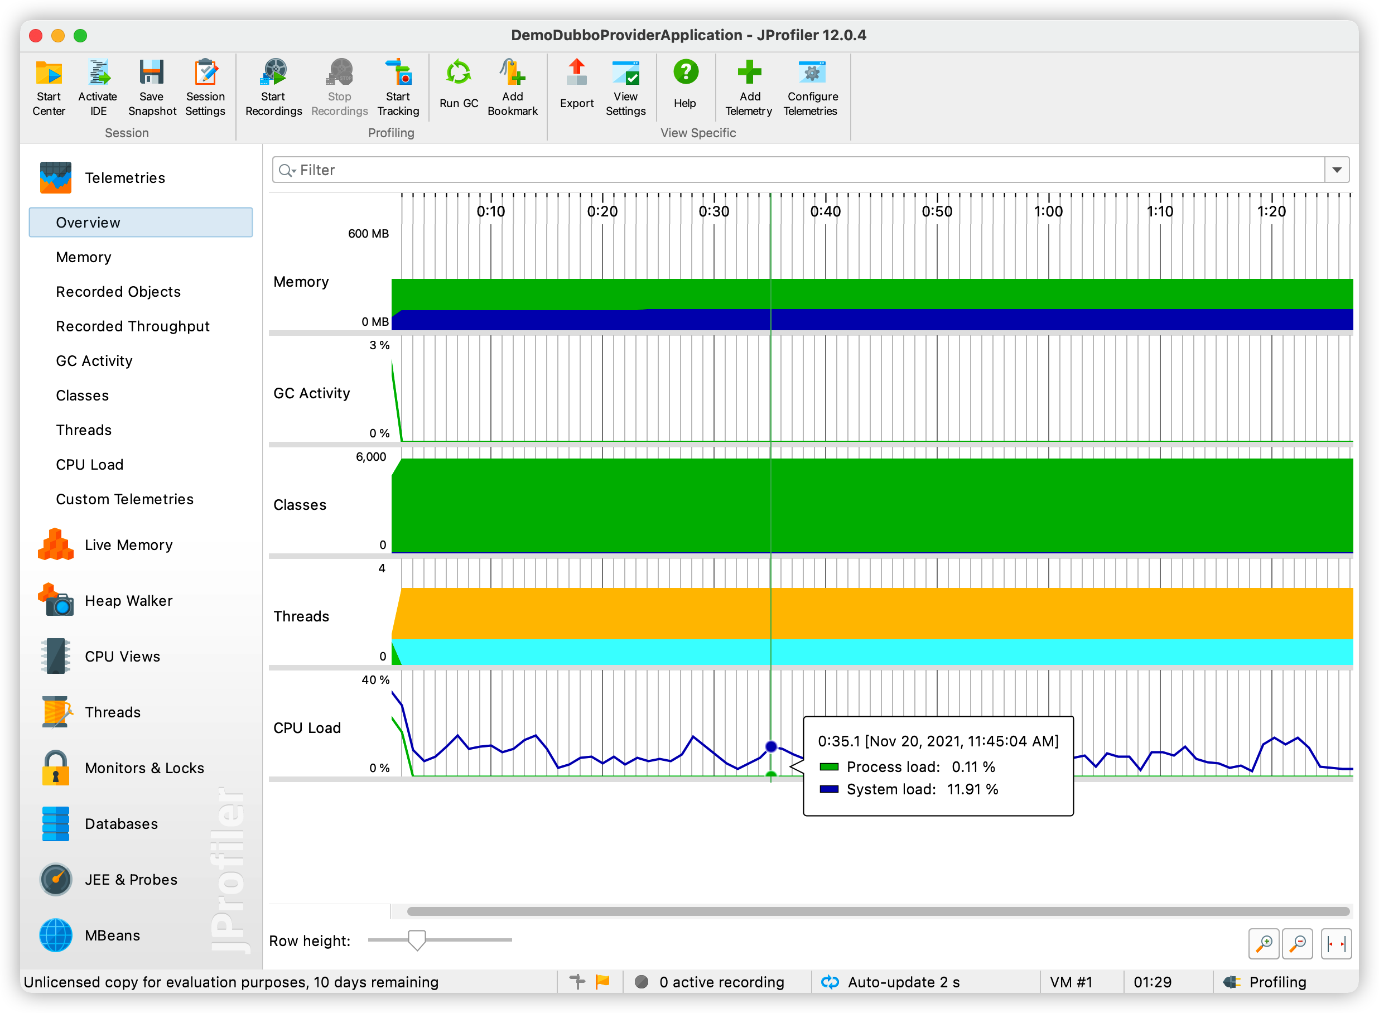The height and width of the screenshot is (1013, 1379).
Task: Click the VM #1 status entry
Action: pyautogui.click(x=1071, y=982)
